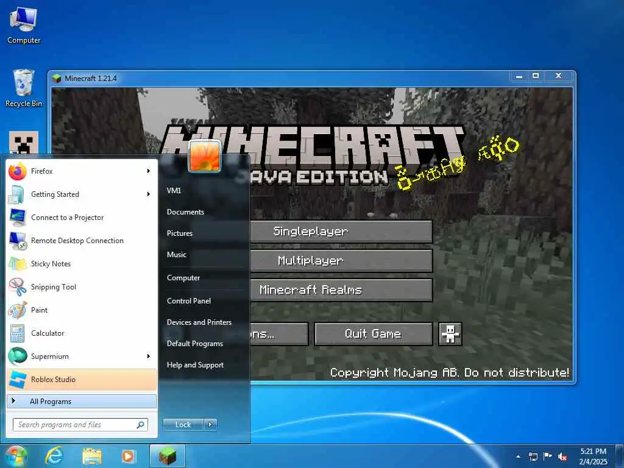
Task: Select the Recycle Bin desktop icon
Action: click(x=24, y=88)
